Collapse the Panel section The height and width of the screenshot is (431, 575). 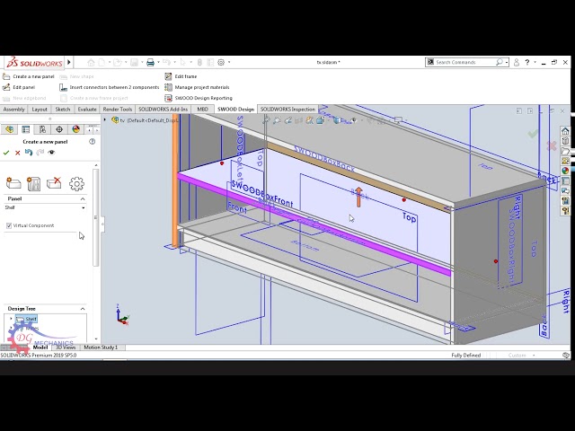83,198
